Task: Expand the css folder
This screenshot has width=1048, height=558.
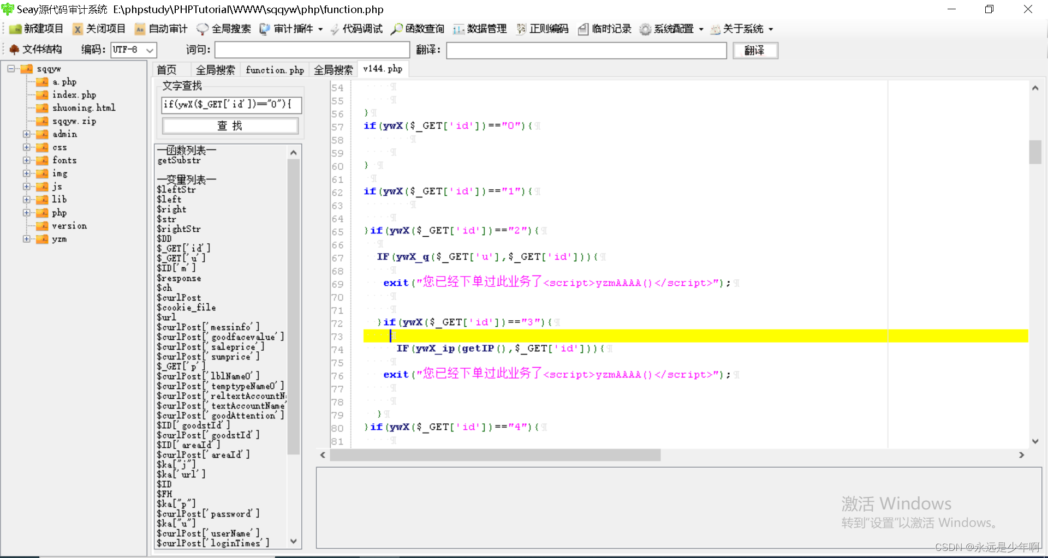Action: coord(26,147)
